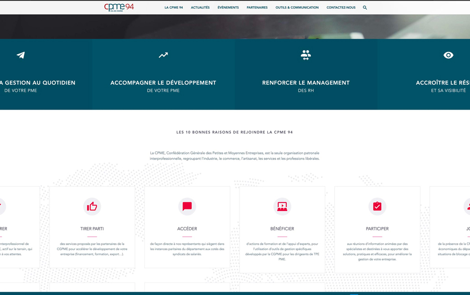Click the Tirer parti description text
This screenshot has width=470, height=295.
click(x=92, y=249)
